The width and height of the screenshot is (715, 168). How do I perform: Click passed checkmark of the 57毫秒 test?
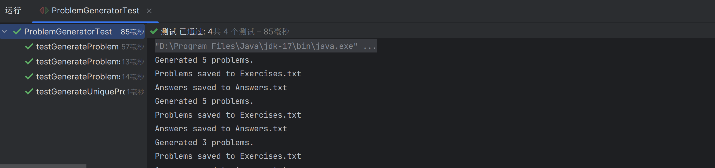pyautogui.click(x=29, y=47)
